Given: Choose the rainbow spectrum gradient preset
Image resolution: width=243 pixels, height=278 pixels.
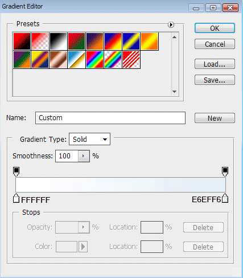Looking at the screenshot, I should (x=94, y=59).
